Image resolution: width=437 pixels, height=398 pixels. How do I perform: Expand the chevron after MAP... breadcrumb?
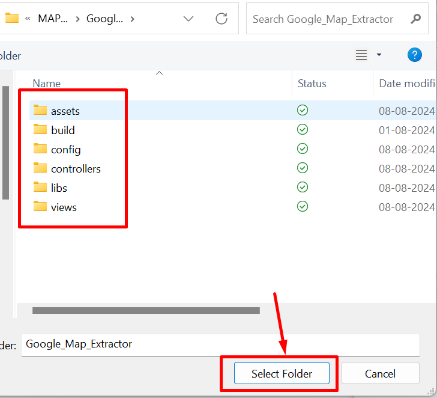point(78,19)
